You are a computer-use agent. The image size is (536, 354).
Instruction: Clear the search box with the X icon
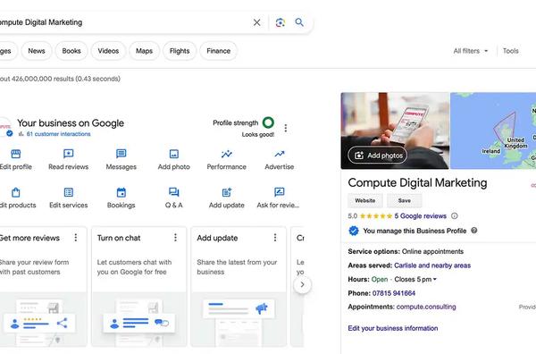tap(256, 22)
